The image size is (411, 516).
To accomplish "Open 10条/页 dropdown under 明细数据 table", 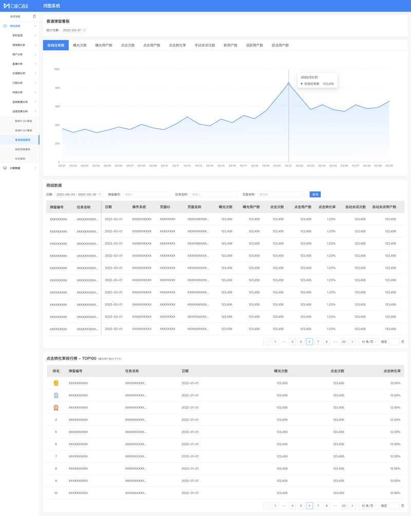I will pos(369,342).
